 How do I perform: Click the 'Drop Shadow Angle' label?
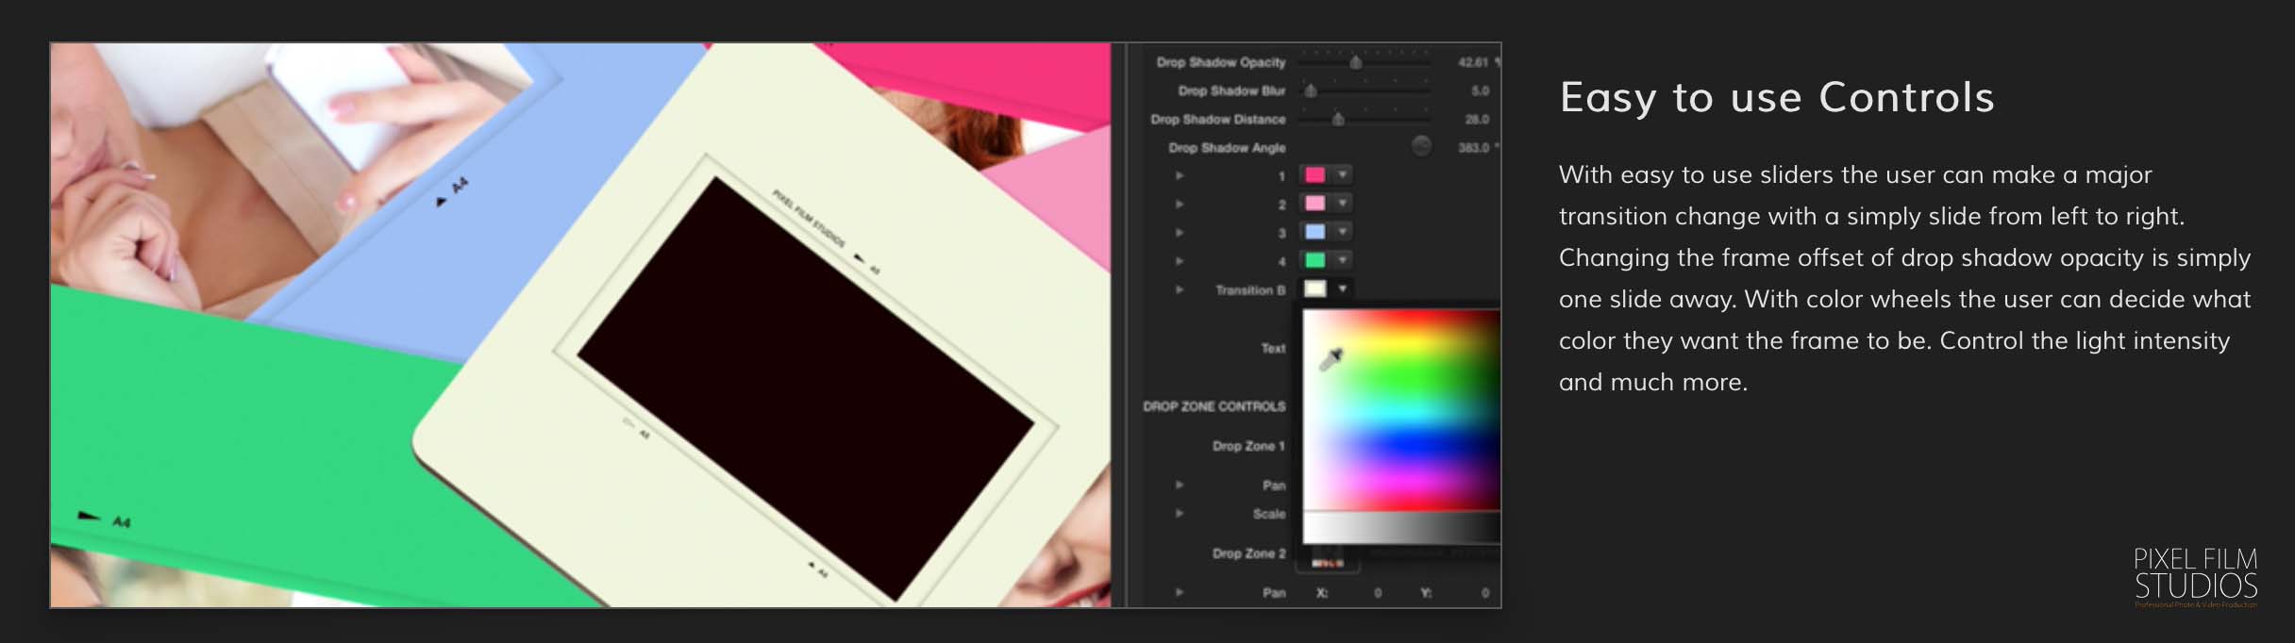pyautogui.click(x=1227, y=148)
